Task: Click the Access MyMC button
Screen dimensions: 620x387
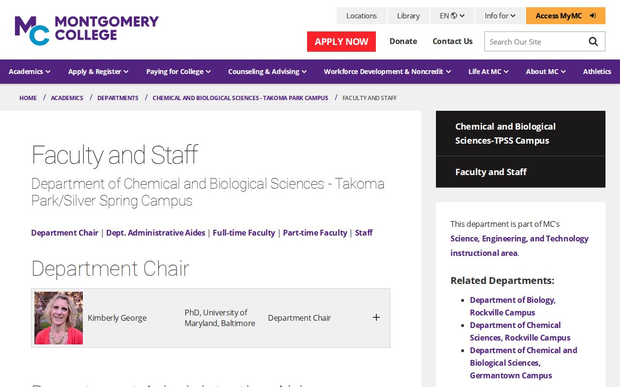Action: point(566,15)
